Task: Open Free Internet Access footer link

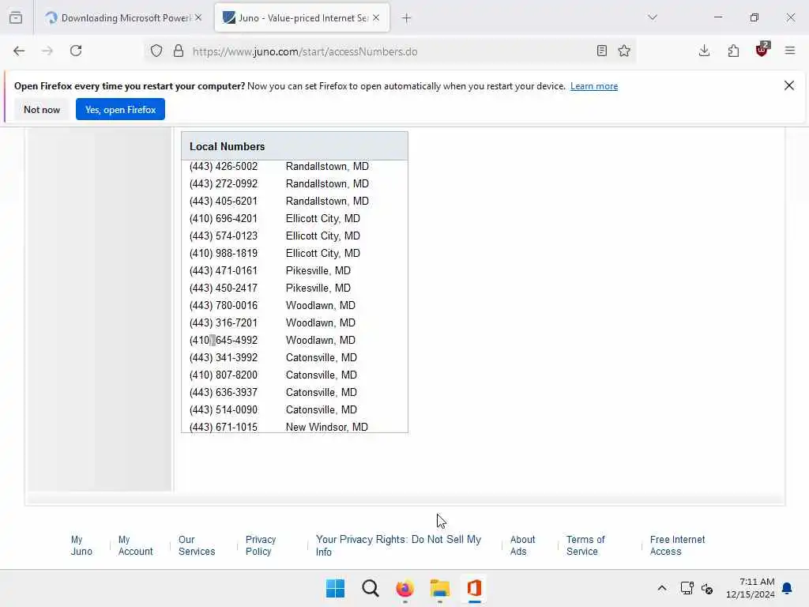Action: [x=677, y=545]
